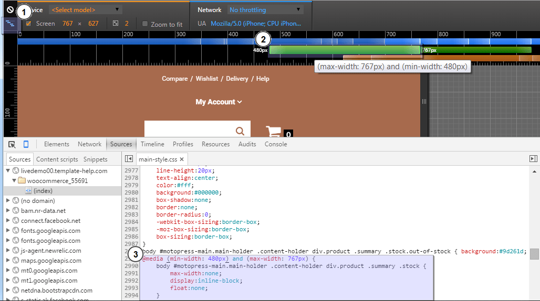Switch to the Elements tab

coord(57,144)
